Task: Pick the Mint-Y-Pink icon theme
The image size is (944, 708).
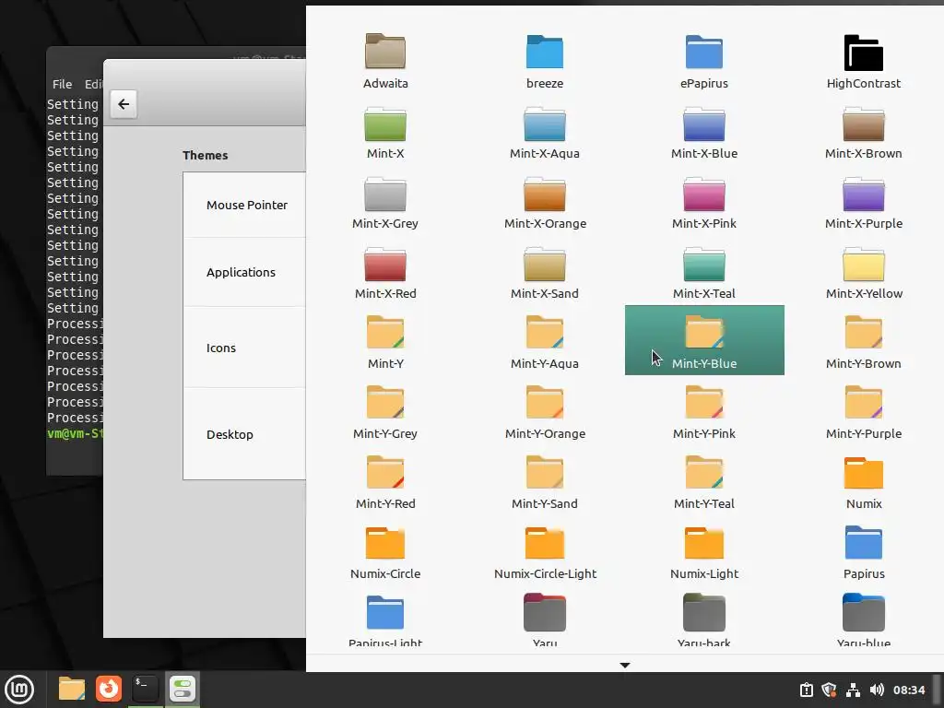Action: pos(704,411)
